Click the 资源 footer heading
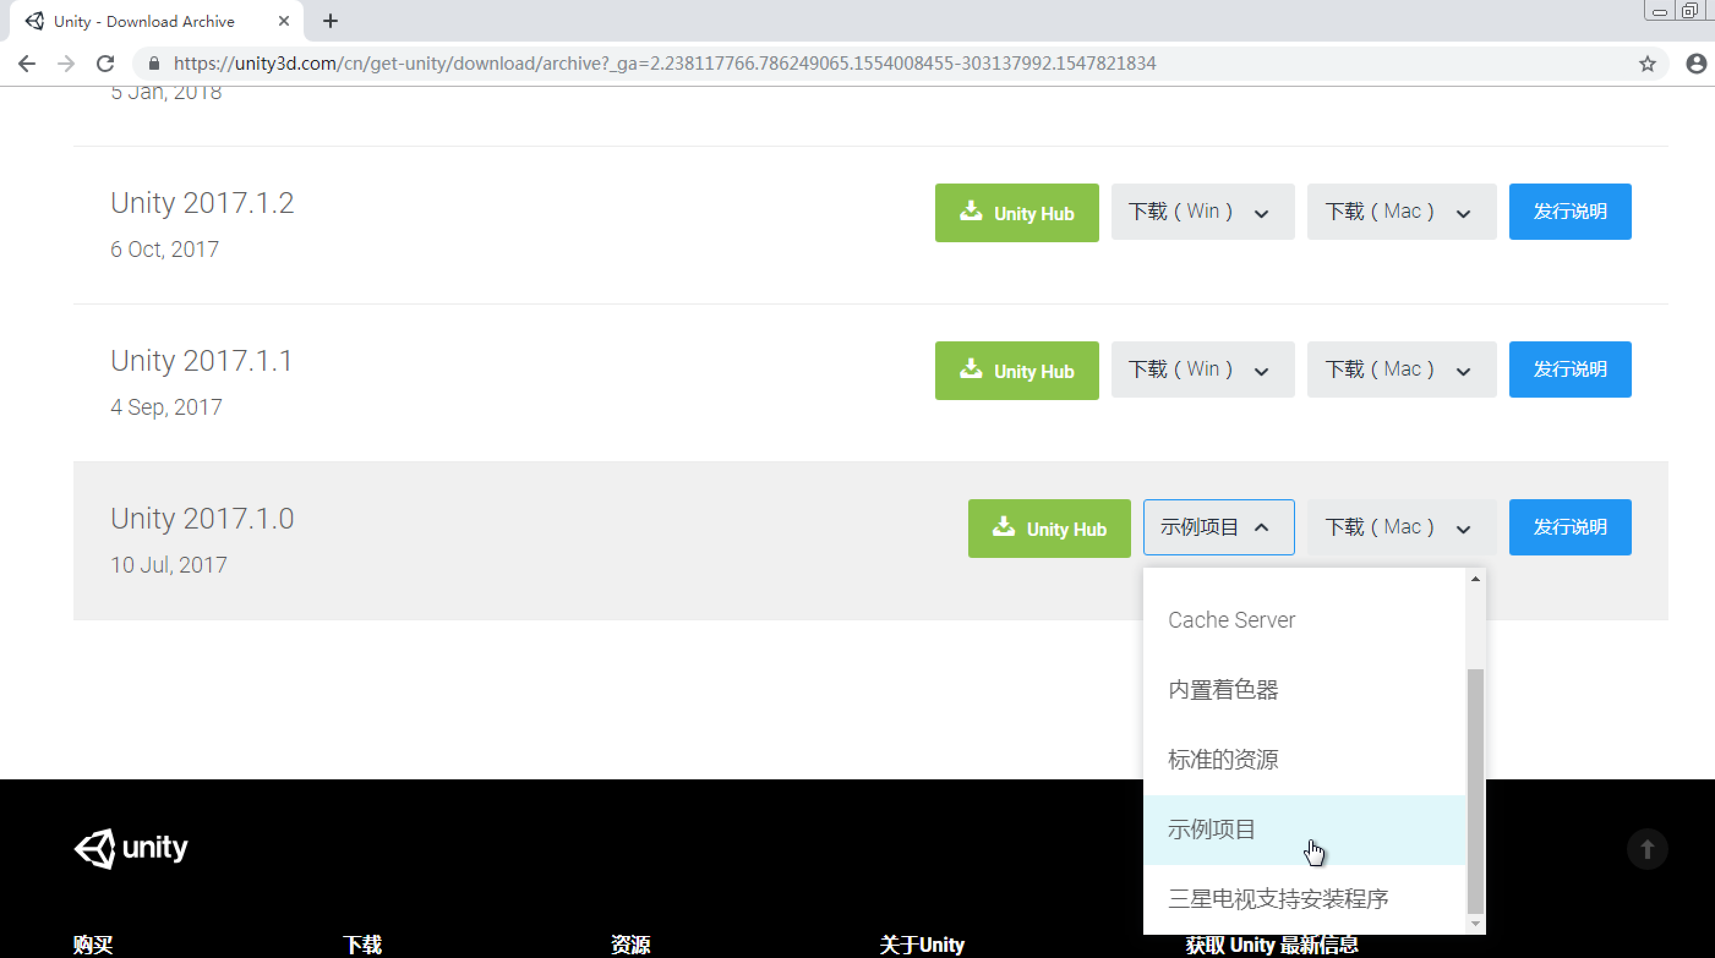1715x958 pixels. pos(630,945)
